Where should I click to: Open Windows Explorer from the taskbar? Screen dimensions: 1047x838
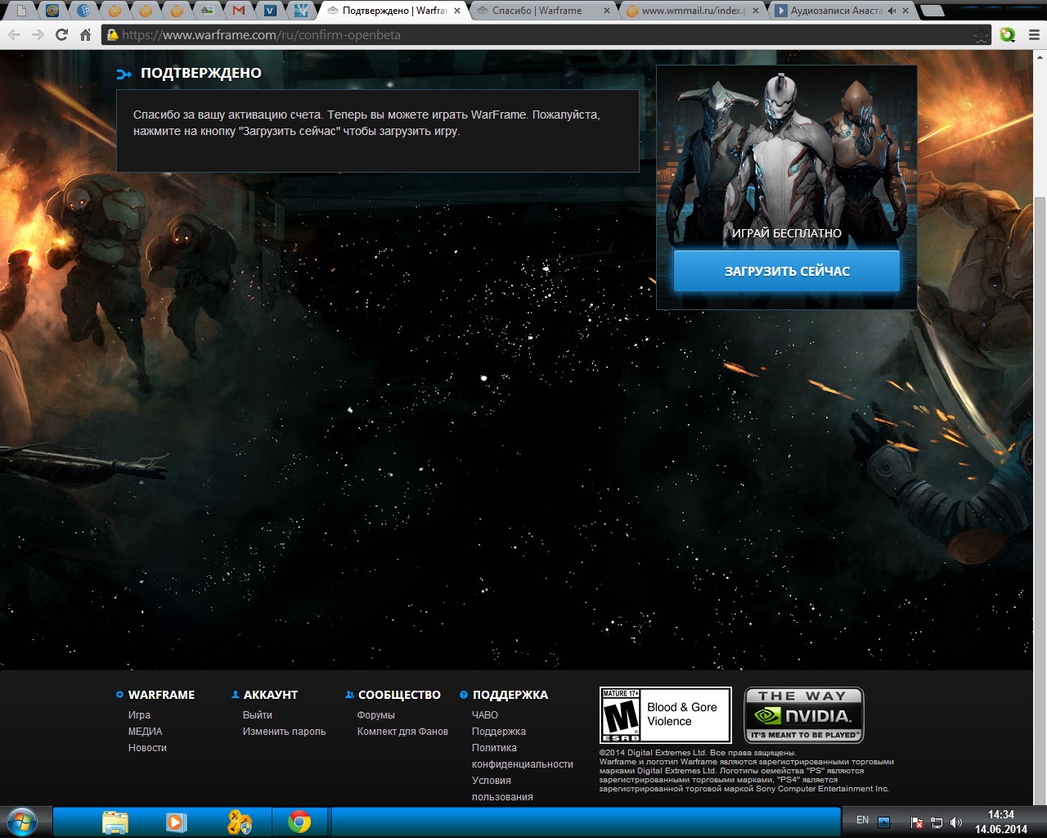pyautogui.click(x=115, y=822)
